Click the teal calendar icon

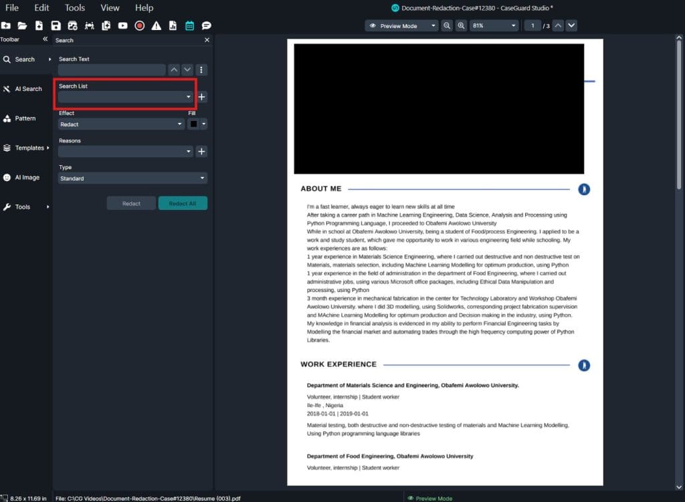[x=189, y=25]
